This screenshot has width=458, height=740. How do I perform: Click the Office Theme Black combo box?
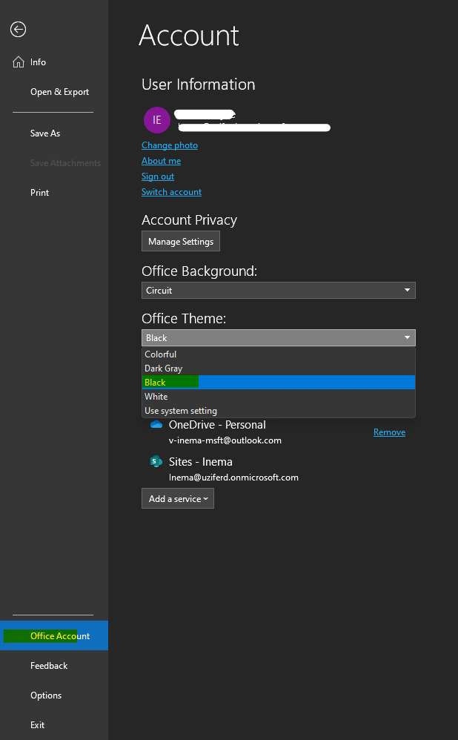pos(279,338)
